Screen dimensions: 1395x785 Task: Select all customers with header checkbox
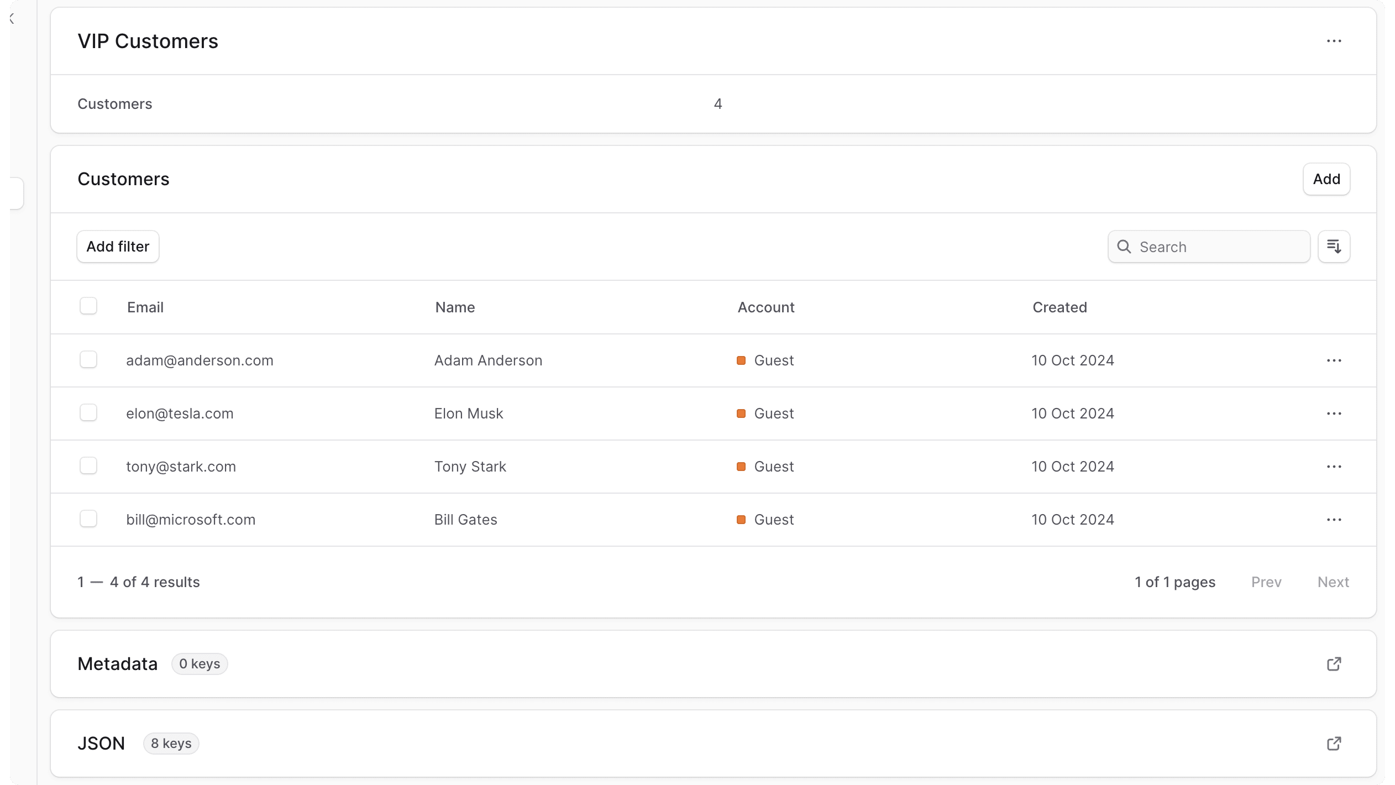pos(88,306)
